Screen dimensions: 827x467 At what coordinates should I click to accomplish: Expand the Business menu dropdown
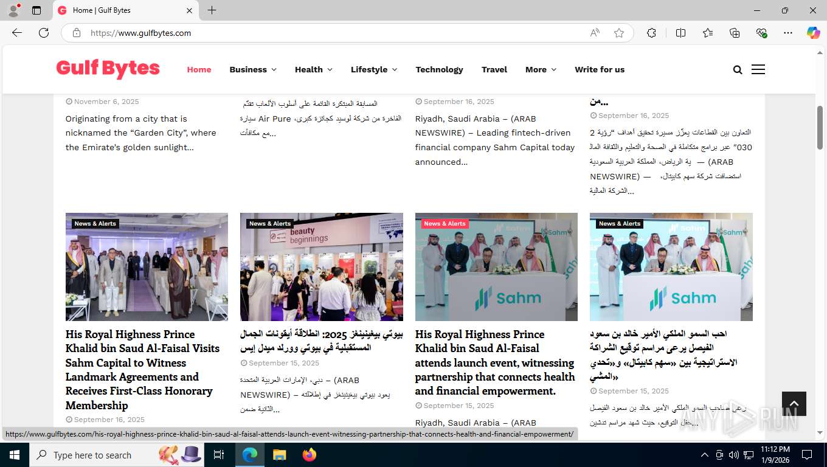253,70
